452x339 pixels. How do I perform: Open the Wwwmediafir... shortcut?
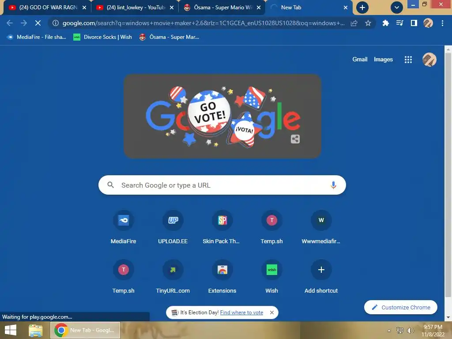coord(321,227)
